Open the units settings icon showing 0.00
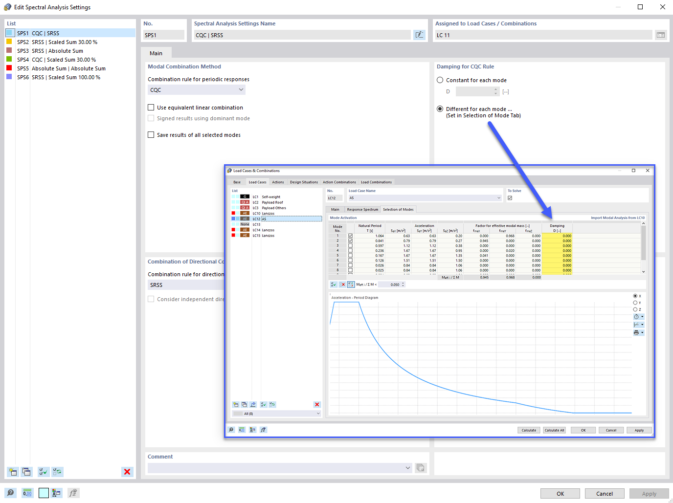This screenshot has width=673, height=503. click(x=27, y=493)
